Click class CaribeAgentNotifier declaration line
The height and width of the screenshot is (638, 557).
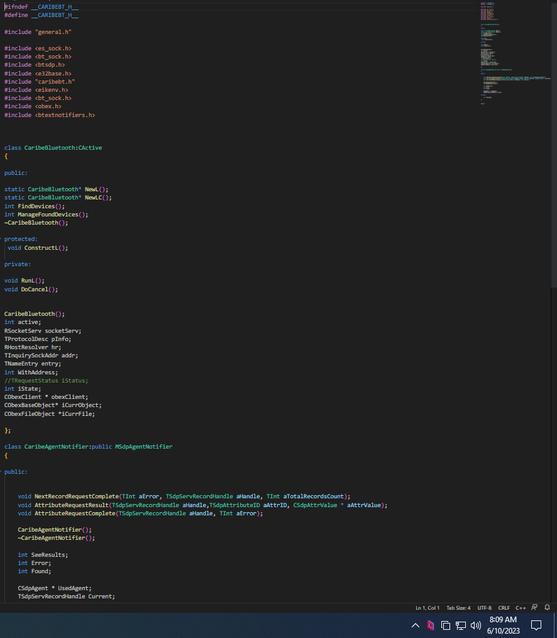(88, 446)
